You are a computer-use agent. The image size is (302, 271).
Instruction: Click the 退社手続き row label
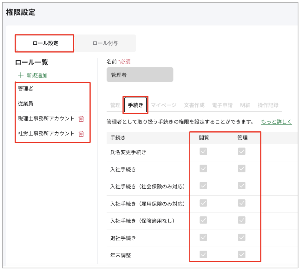pyautogui.click(x=123, y=238)
